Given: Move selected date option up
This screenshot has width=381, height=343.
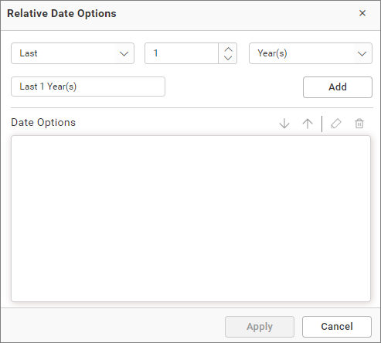Looking at the screenshot, I should [x=308, y=124].
